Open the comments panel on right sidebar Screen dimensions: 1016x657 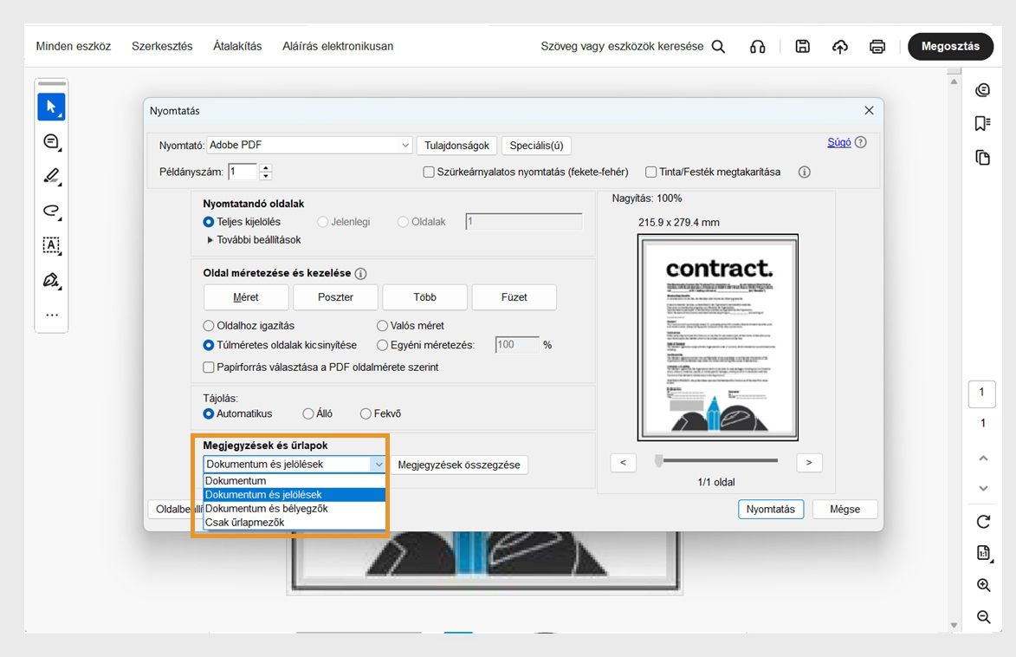(983, 90)
